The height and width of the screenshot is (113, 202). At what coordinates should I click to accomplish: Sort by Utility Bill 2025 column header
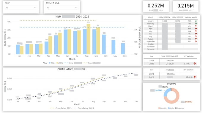pyautogui.click(x=177, y=17)
